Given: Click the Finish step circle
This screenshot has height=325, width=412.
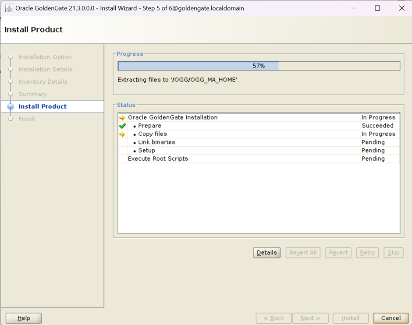Looking at the screenshot, I should (11, 119).
